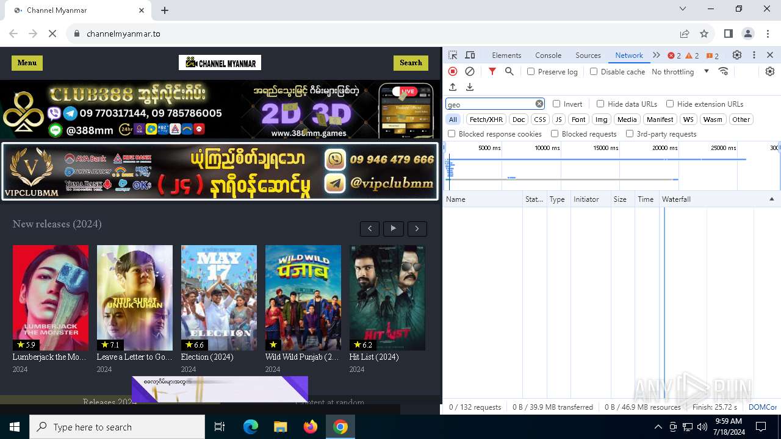Screen dimensions: 781x439
Task: Filter requests by Img type
Action: [x=602, y=120]
